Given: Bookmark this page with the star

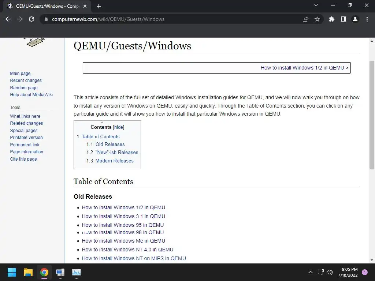Looking at the screenshot, I should point(317,19).
